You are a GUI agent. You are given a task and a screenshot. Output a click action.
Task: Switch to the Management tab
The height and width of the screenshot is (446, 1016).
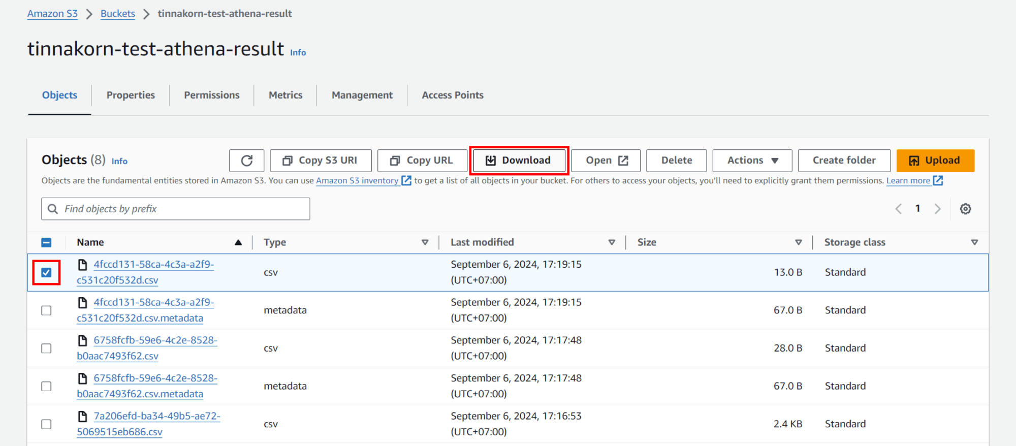[362, 95]
